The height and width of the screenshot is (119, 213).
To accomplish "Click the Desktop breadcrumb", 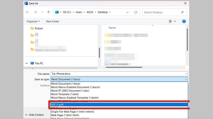I will [x=103, y=12].
